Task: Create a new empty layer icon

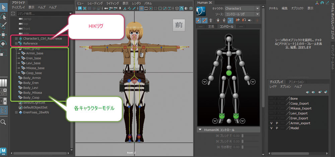Action: pyautogui.click(x=320, y=92)
